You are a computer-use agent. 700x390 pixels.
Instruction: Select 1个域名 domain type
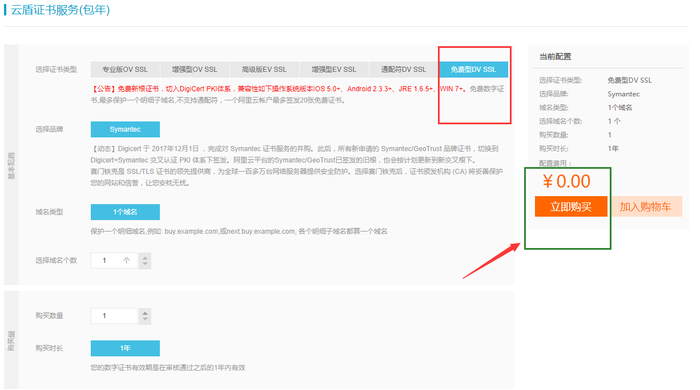click(125, 212)
